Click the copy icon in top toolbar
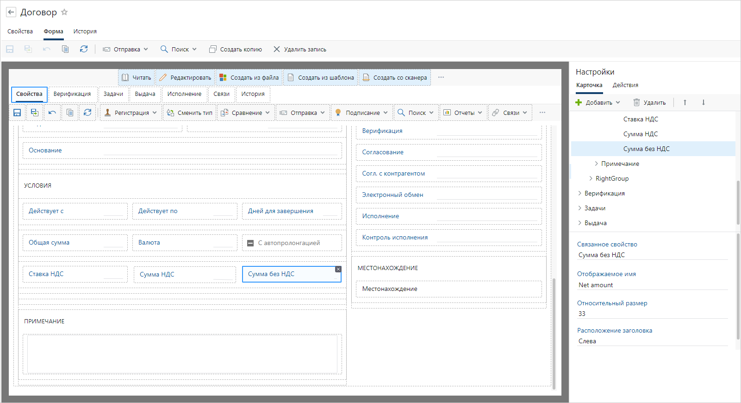 pyautogui.click(x=65, y=49)
